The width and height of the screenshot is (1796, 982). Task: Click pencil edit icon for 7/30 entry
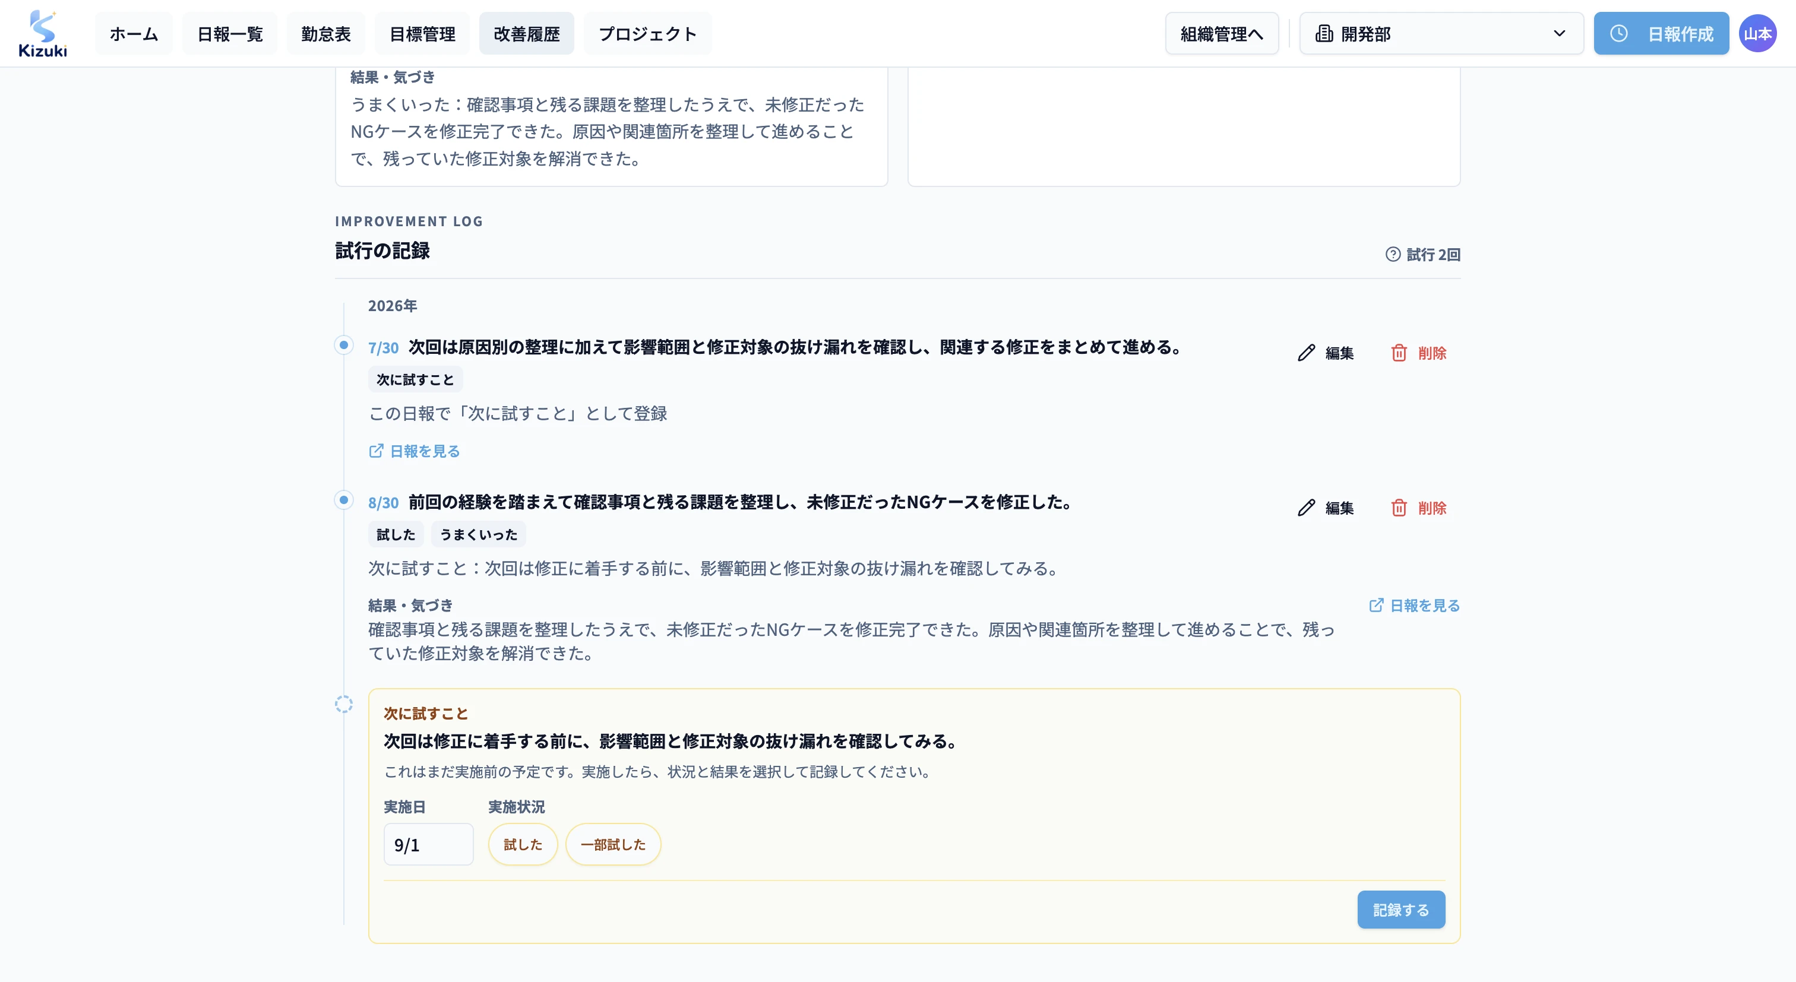(x=1306, y=353)
